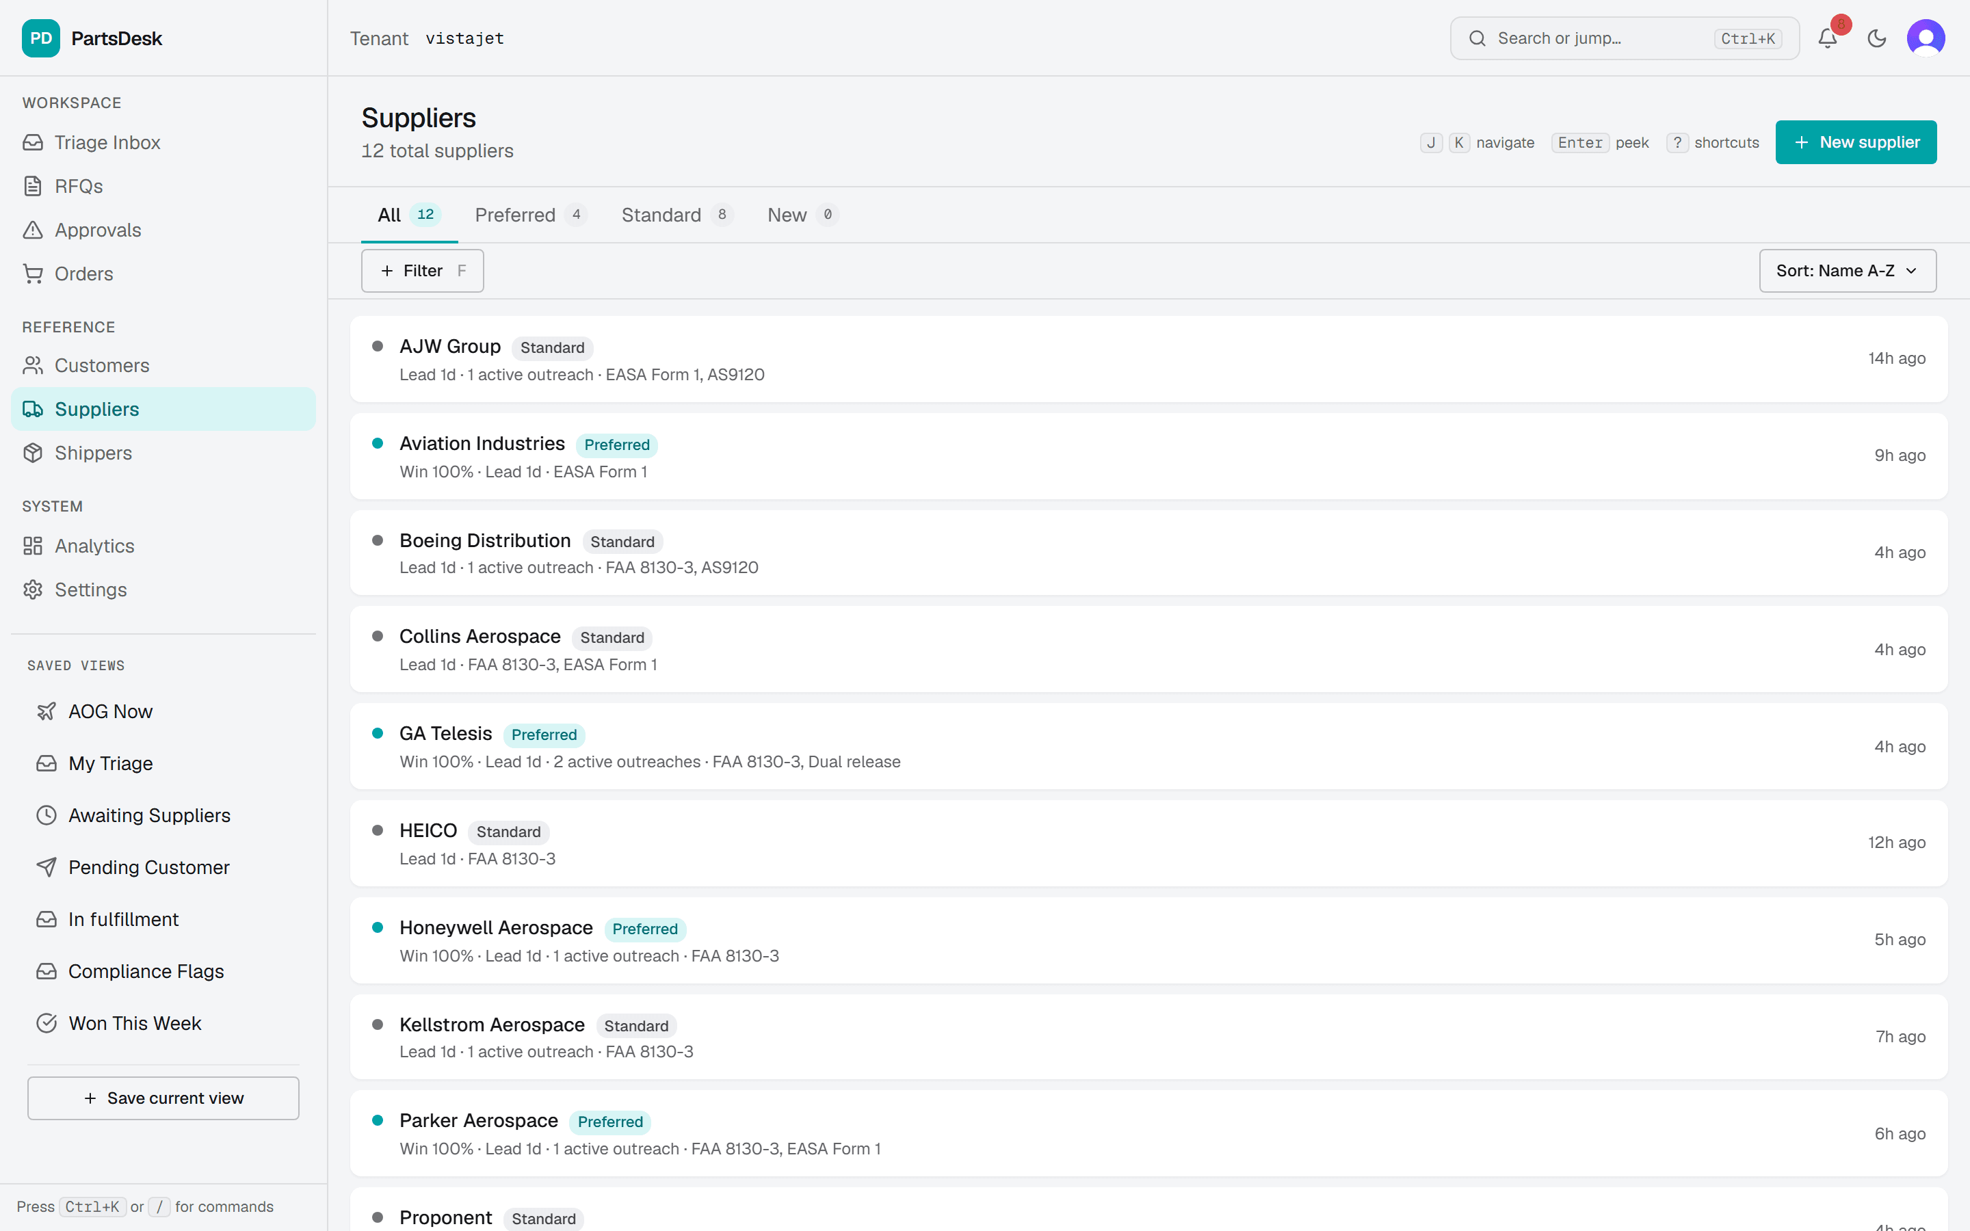Click the chevron on the Sort dropdown
This screenshot has height=1231, width=1970.
(1911, 271)
